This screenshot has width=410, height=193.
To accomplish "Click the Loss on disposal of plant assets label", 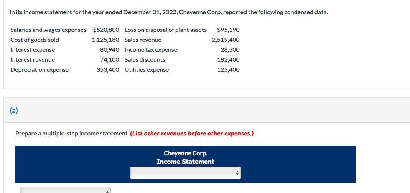I will click(165, 30).
